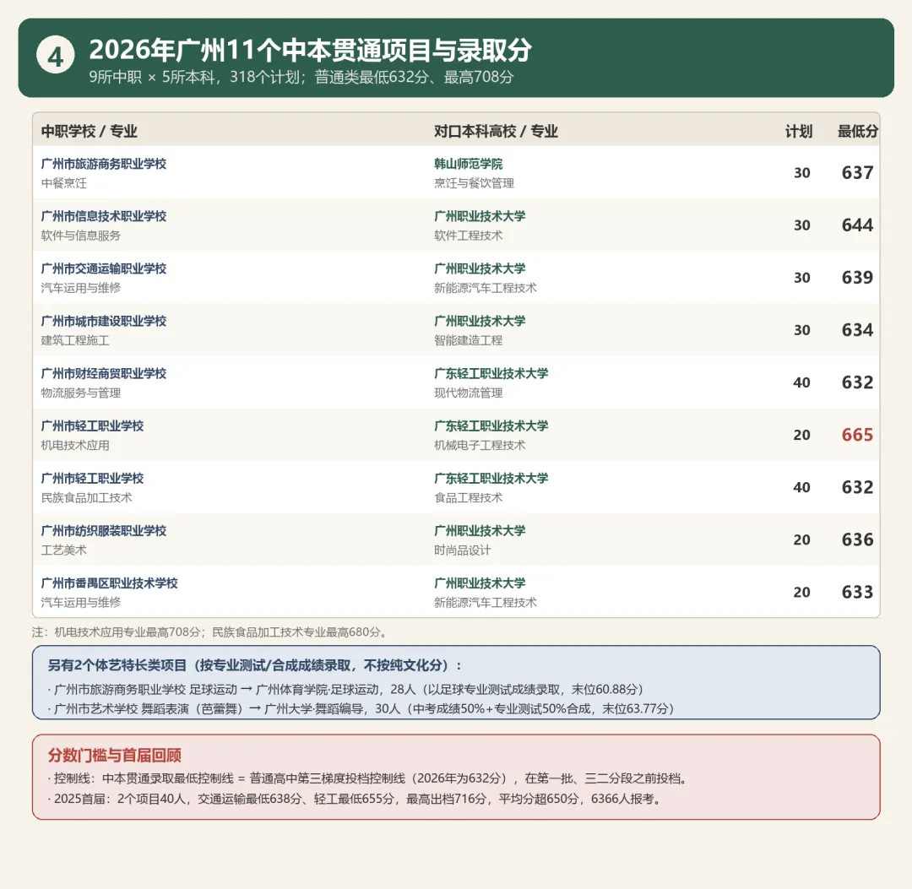Click '食品工程技术'
Viewport: 912px width, 889px height.
468,497
